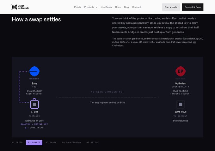Go to Use Cases

(106, 7)
